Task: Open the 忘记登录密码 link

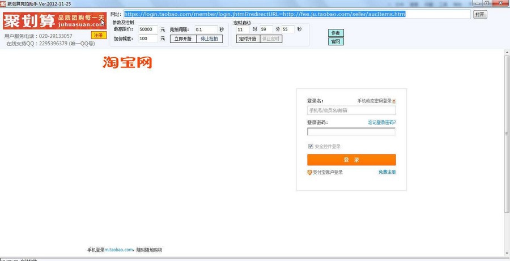Action: coord(381,122)
